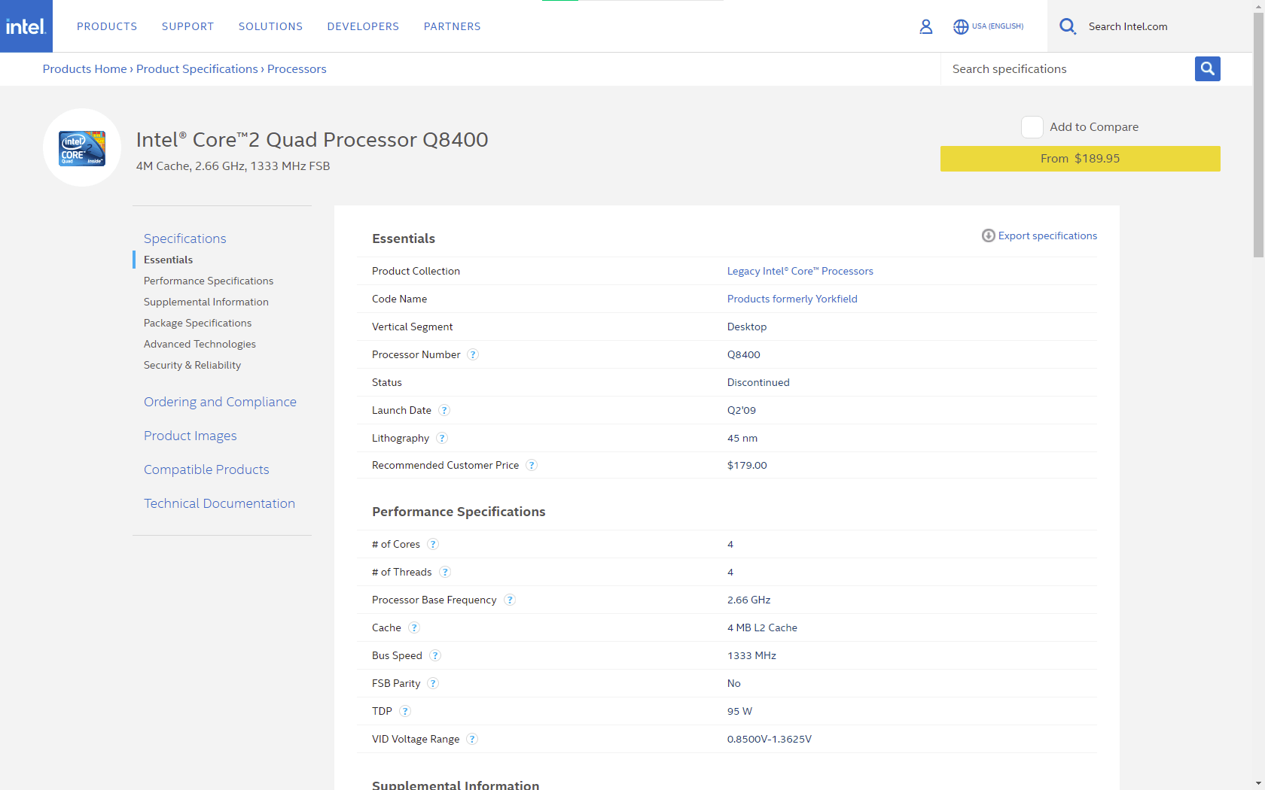The width and height of the screenshot is (1265, 790).
Task: Open the user account sign-in icon
Action: click(926, 26)
